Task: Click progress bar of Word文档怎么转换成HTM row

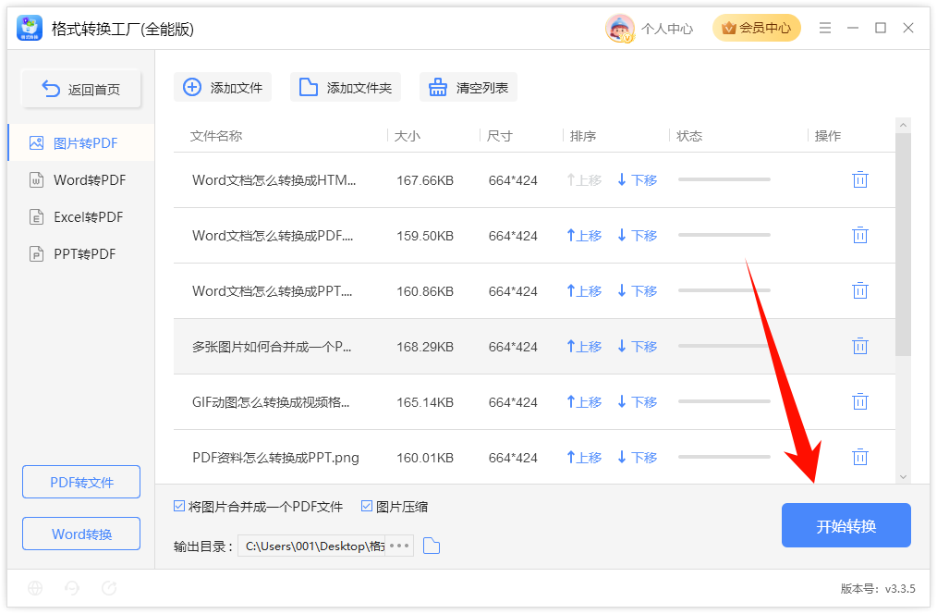Action: (724, 179)
